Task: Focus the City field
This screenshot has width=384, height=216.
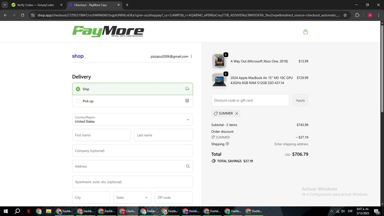Action: pos(91,197)
